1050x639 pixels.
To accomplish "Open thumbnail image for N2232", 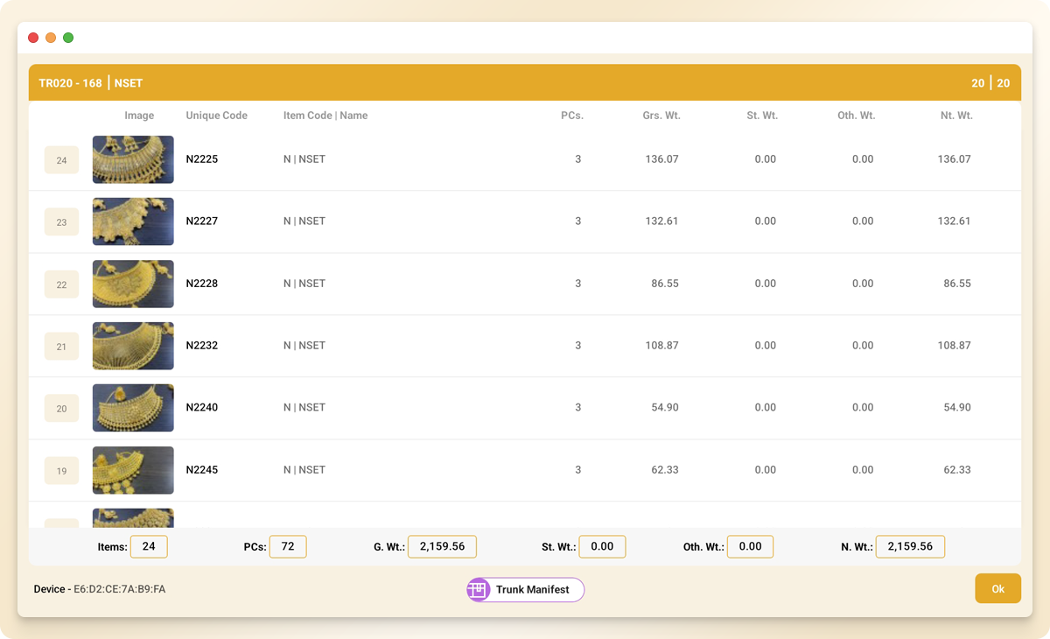I will (x=133, y=346).
